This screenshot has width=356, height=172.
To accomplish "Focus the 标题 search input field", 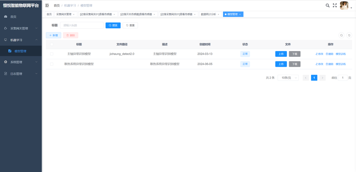I will [82, 25].
